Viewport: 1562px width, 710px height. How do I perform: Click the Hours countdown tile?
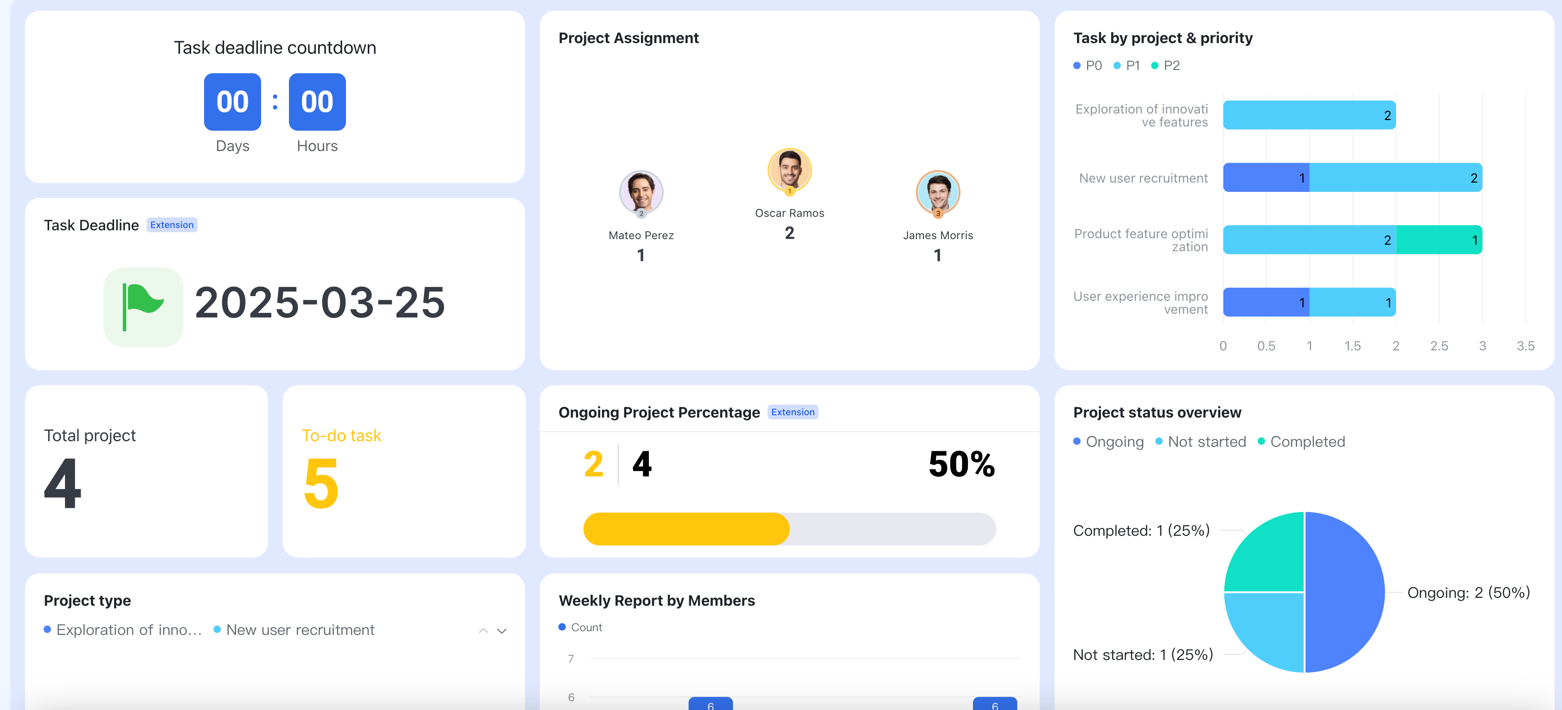pyautogui.click(x=317, y=102)
